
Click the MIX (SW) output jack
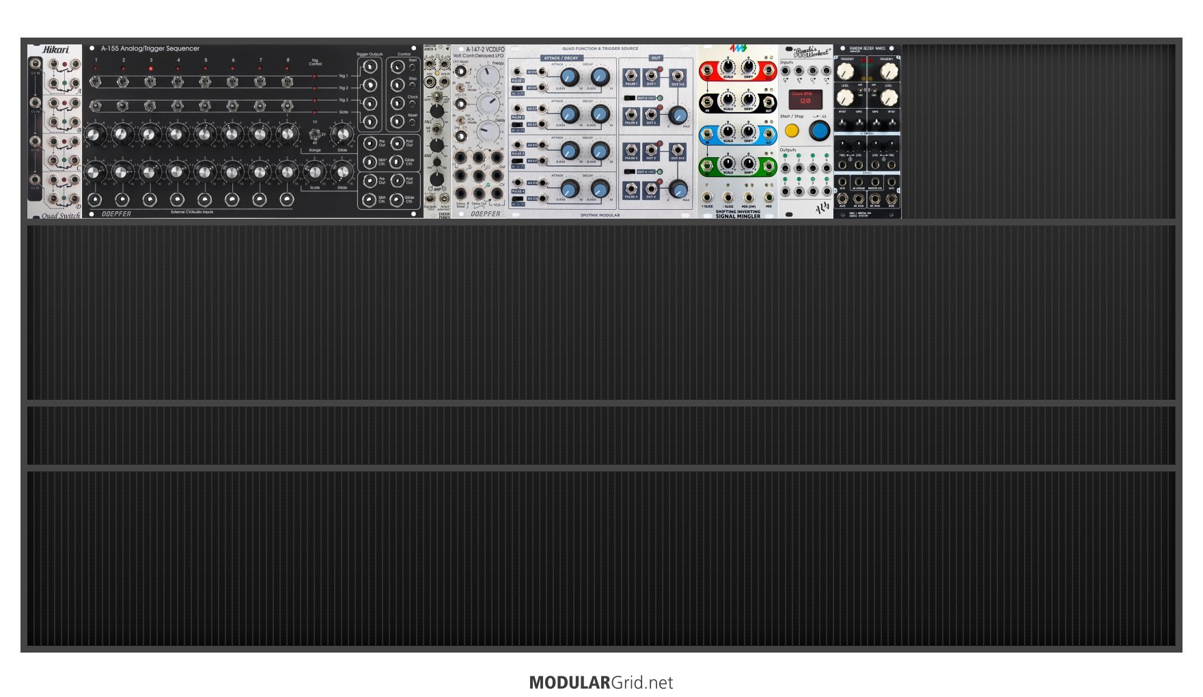(748, 197)
